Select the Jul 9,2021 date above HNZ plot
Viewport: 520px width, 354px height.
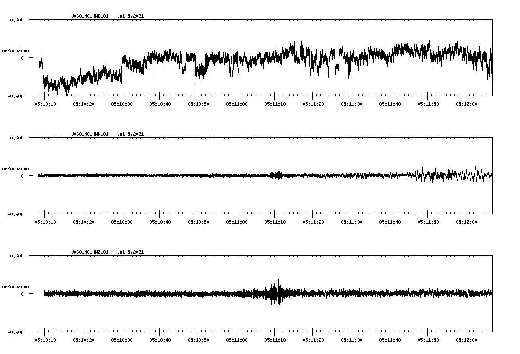[x=130, y=252]
